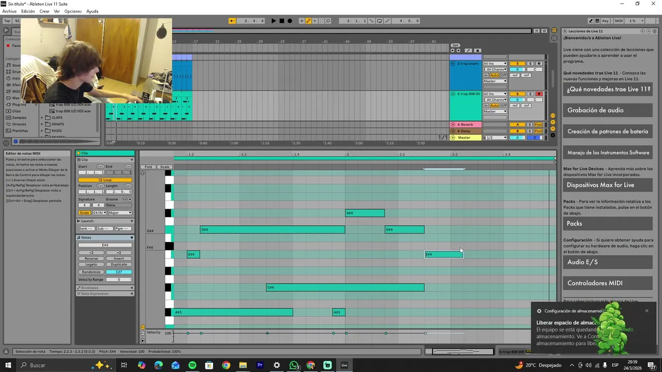Toggle Mixer section M icon
The image size is (662, 372).
(553, 129)
